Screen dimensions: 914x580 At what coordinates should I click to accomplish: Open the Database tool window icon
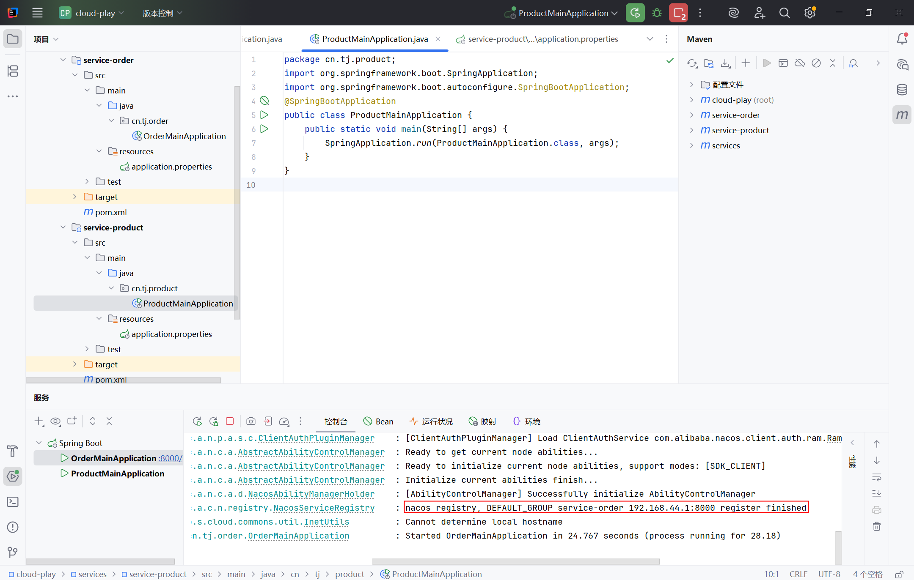[x=902, y=90]
